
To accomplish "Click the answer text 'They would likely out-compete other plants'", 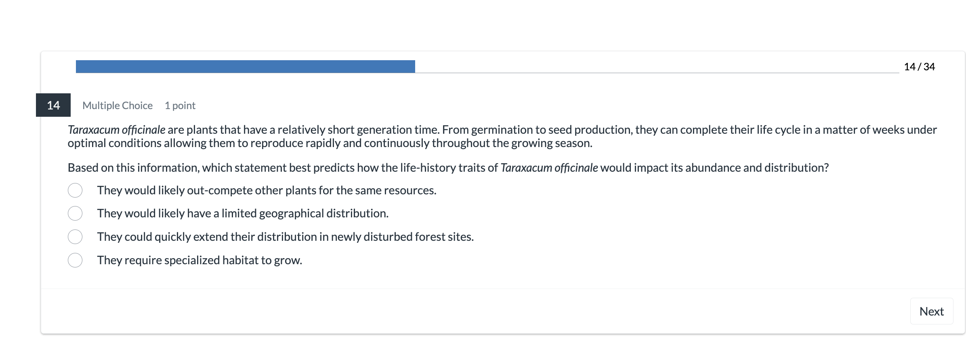I will click(x=267, y=190).
